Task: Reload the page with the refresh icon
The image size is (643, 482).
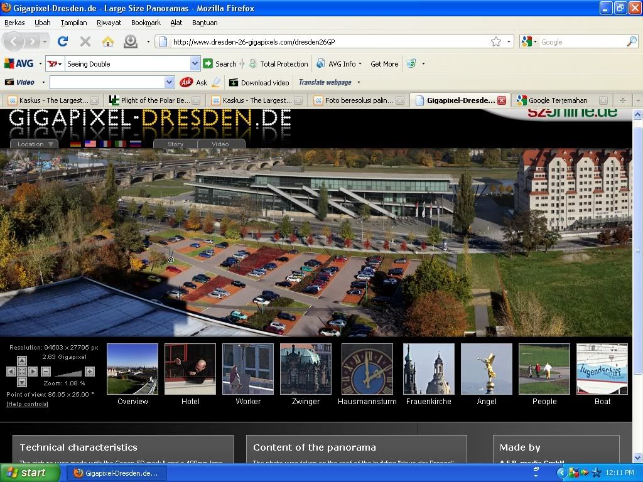Action: coord(63,41)
